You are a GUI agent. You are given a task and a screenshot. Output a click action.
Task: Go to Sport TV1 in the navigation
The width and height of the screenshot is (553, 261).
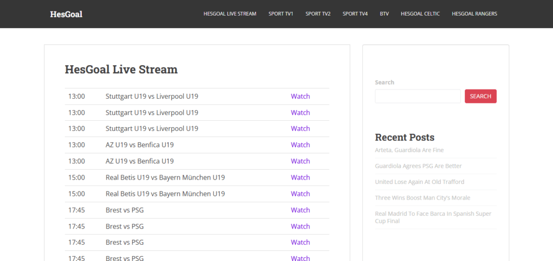coord(281,14)
